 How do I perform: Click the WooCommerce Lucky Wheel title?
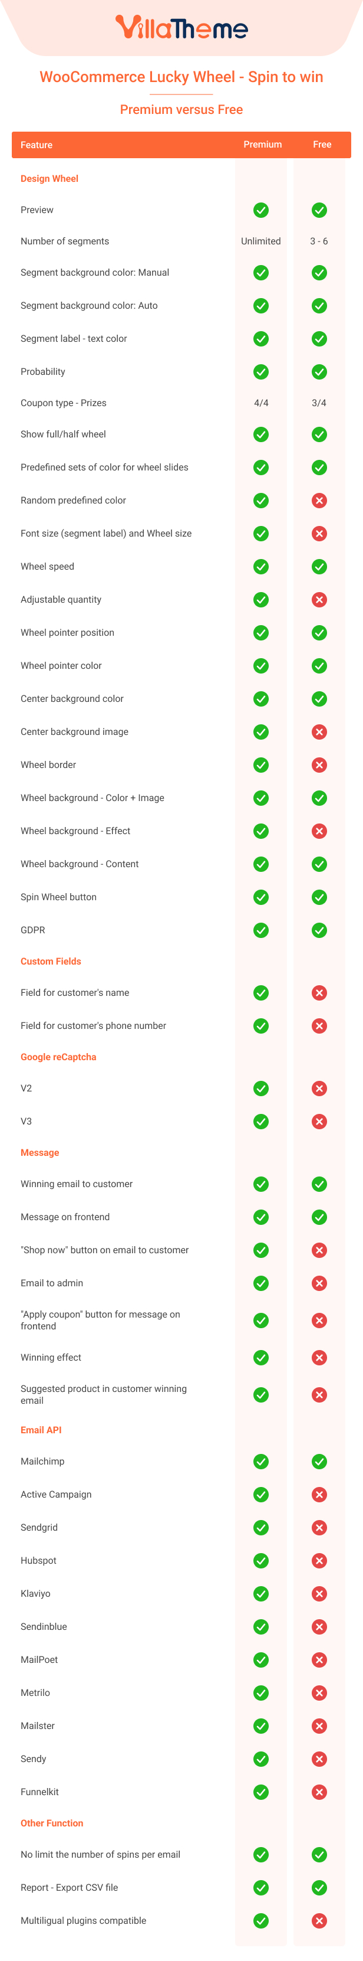point(181,77)
